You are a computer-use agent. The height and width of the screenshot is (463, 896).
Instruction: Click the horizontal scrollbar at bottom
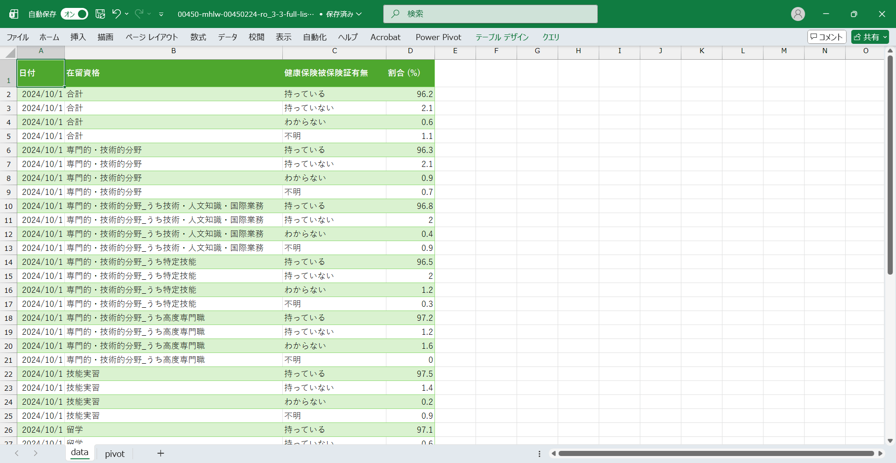pos(716,453)
